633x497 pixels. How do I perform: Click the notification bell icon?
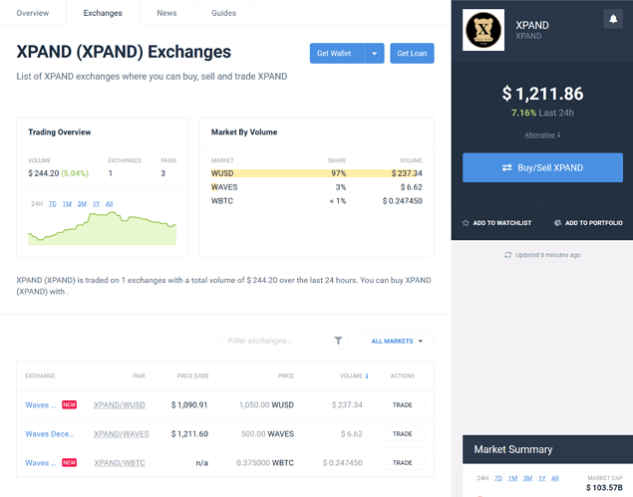pyautogui.click(x=612, y=20)
